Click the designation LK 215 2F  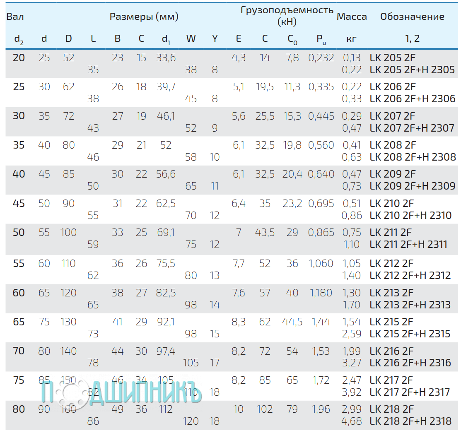pos(391,322)
